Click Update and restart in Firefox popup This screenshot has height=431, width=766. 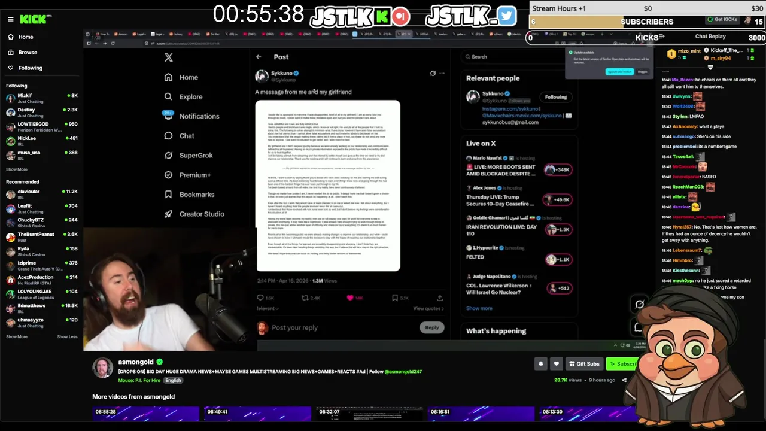(x=619, y=72)
